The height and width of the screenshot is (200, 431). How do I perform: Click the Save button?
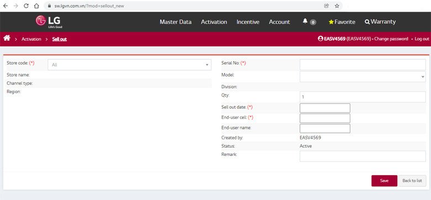point(384,181)
